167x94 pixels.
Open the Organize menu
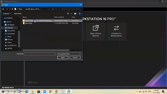click(7, 14)
